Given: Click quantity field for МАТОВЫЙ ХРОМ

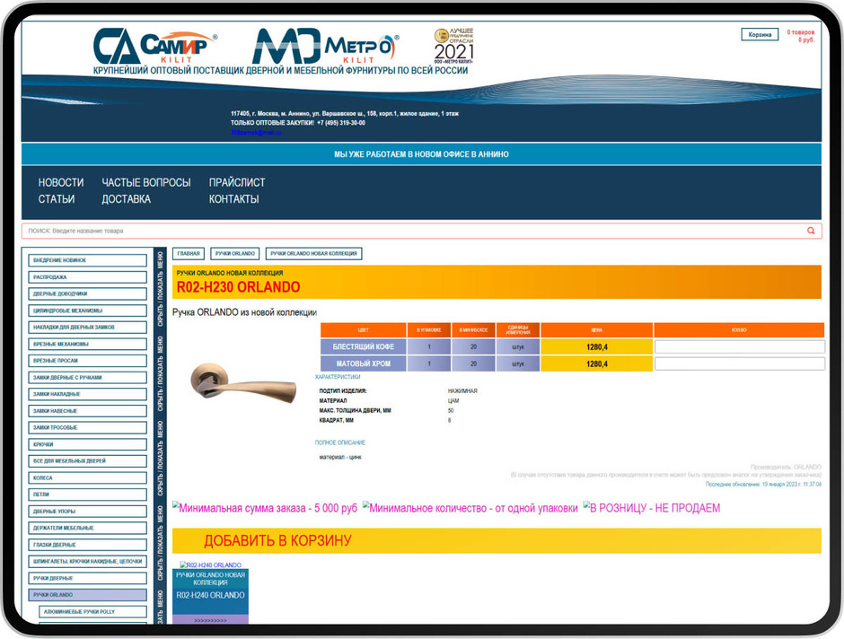Looking at the screenshot, I should point(739,363).
